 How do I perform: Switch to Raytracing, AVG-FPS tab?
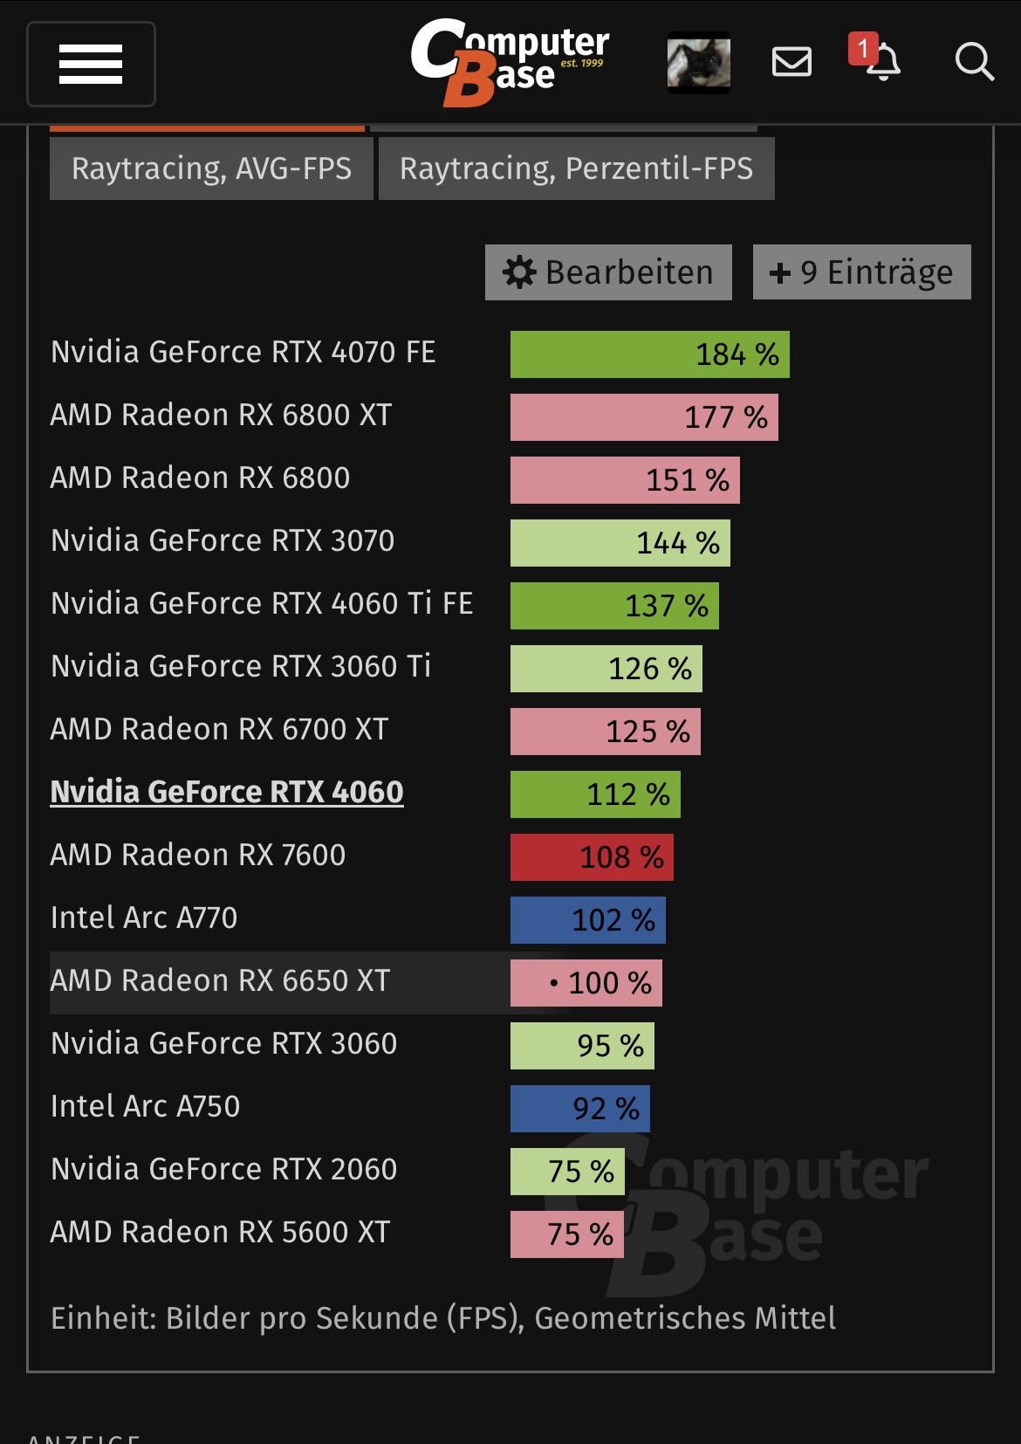[211, 168]
